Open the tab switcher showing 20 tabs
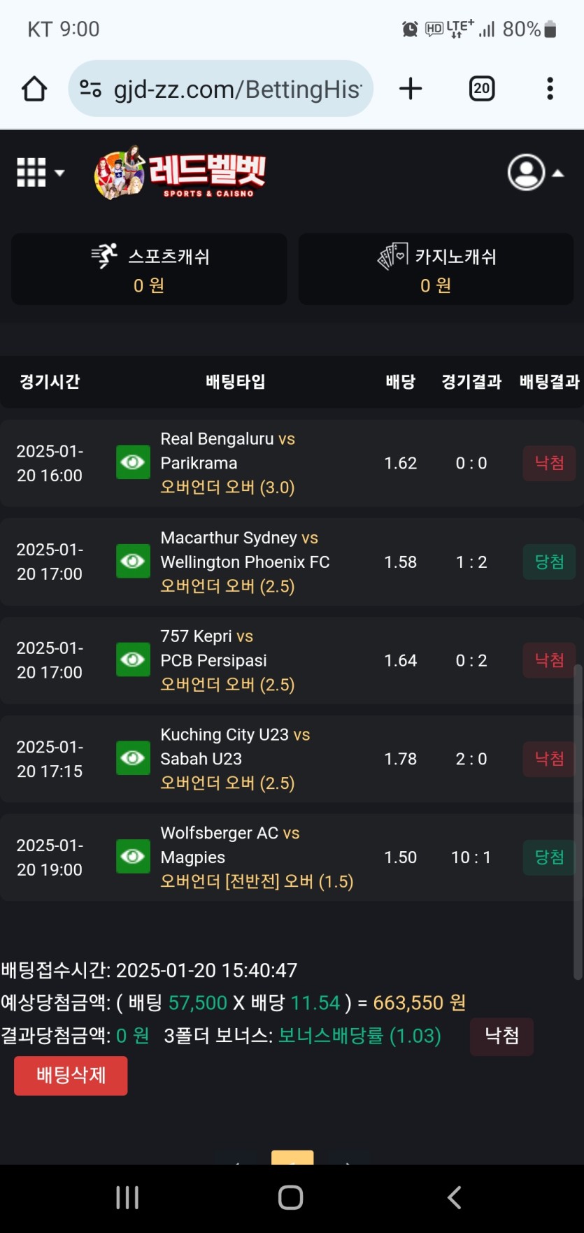Image resolution: width=584 pixels, height=1233 pixels. point(481,89)
